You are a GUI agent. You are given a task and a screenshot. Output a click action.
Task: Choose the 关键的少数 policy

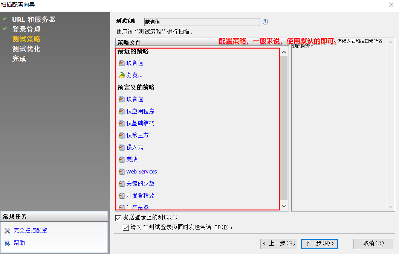coord(141,184)
